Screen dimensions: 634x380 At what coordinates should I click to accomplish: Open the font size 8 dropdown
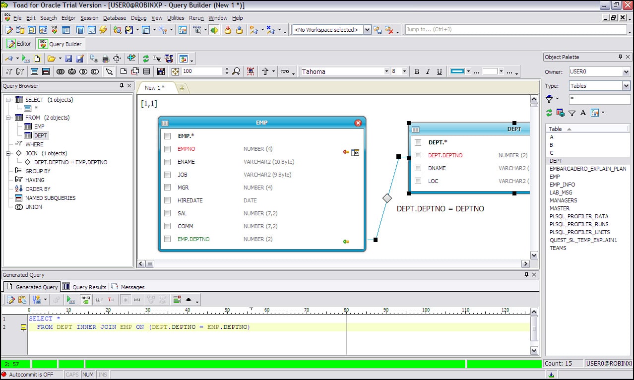click(404, 71)
